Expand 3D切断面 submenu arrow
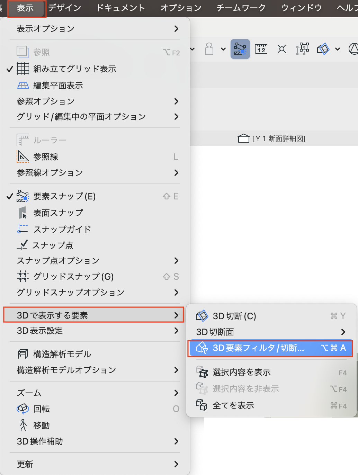 pyautogui.click(x=343, y=332)
